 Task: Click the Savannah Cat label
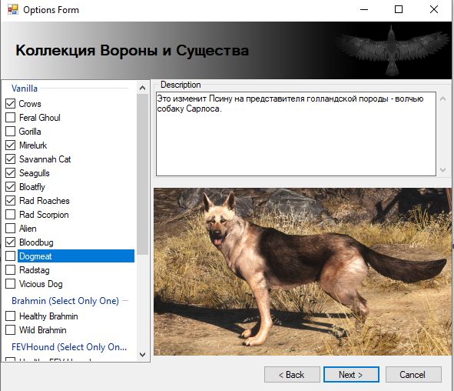coord(45,159)
